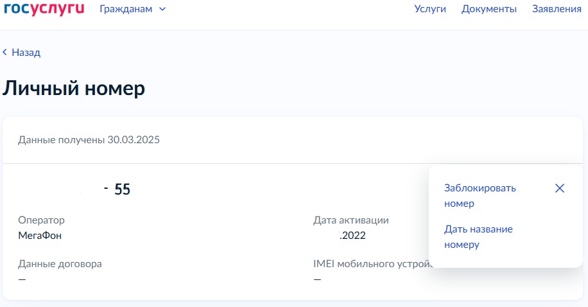
Task: Go back using the Назад link
Action: coord(26,53)
